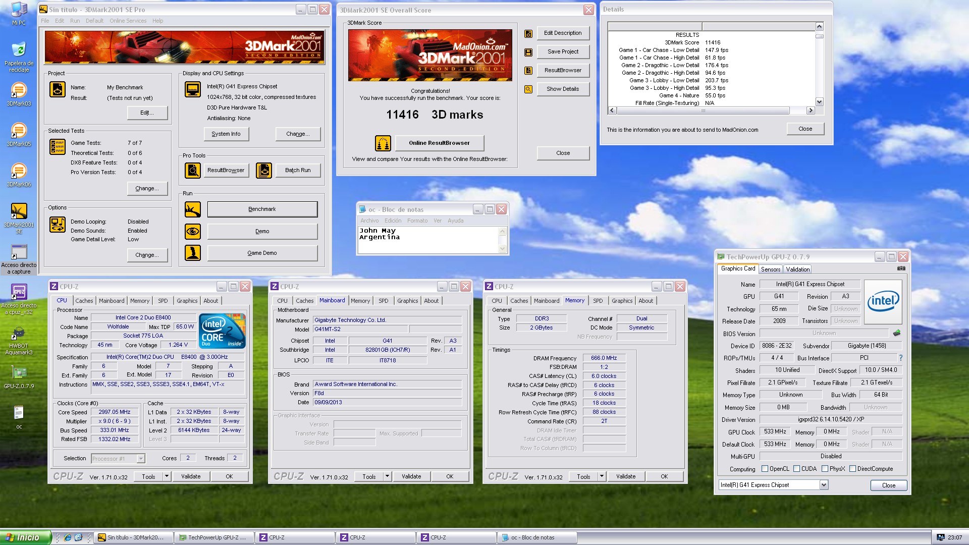Open the Formato menu in Bloc de notas
The height and width of the screenshot is (545, 969).
coord(417,221)
